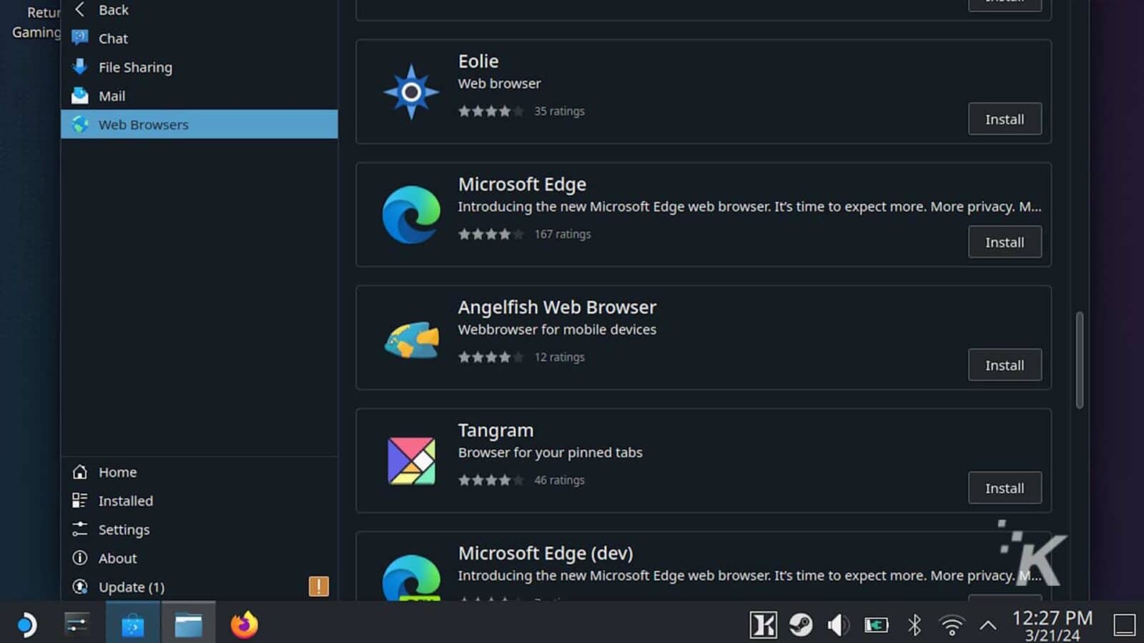Image resolution: width=1144 pixels, height=643 pixels.
Task: Click the K tray icon
Action: tap(764, 625)
